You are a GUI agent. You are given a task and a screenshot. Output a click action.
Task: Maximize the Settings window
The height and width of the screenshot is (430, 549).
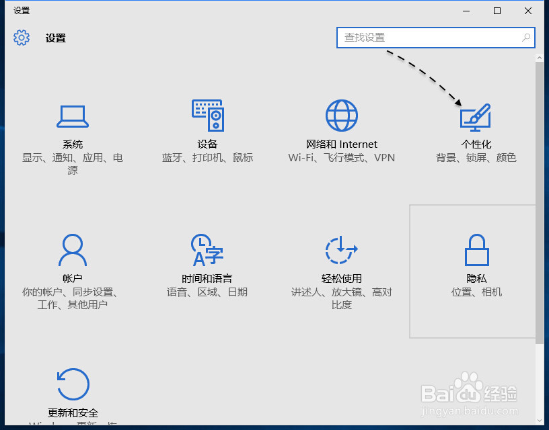pyautogui.click(x=497, y=11)
